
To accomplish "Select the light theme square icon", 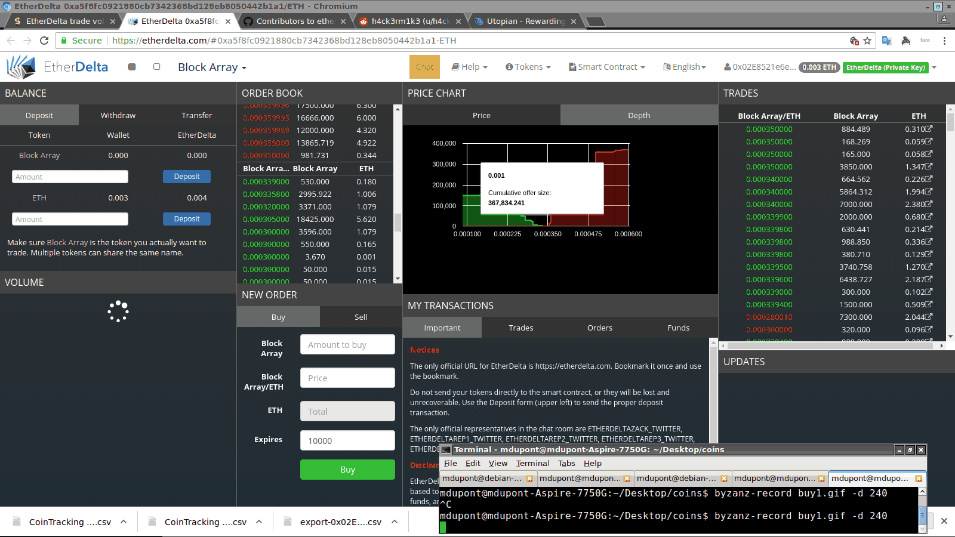I will pos(156,67).
